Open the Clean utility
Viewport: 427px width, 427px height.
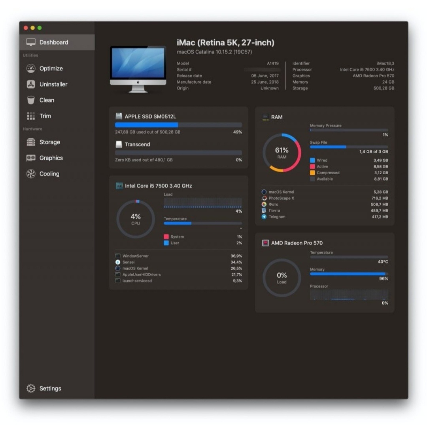(57, 100)
